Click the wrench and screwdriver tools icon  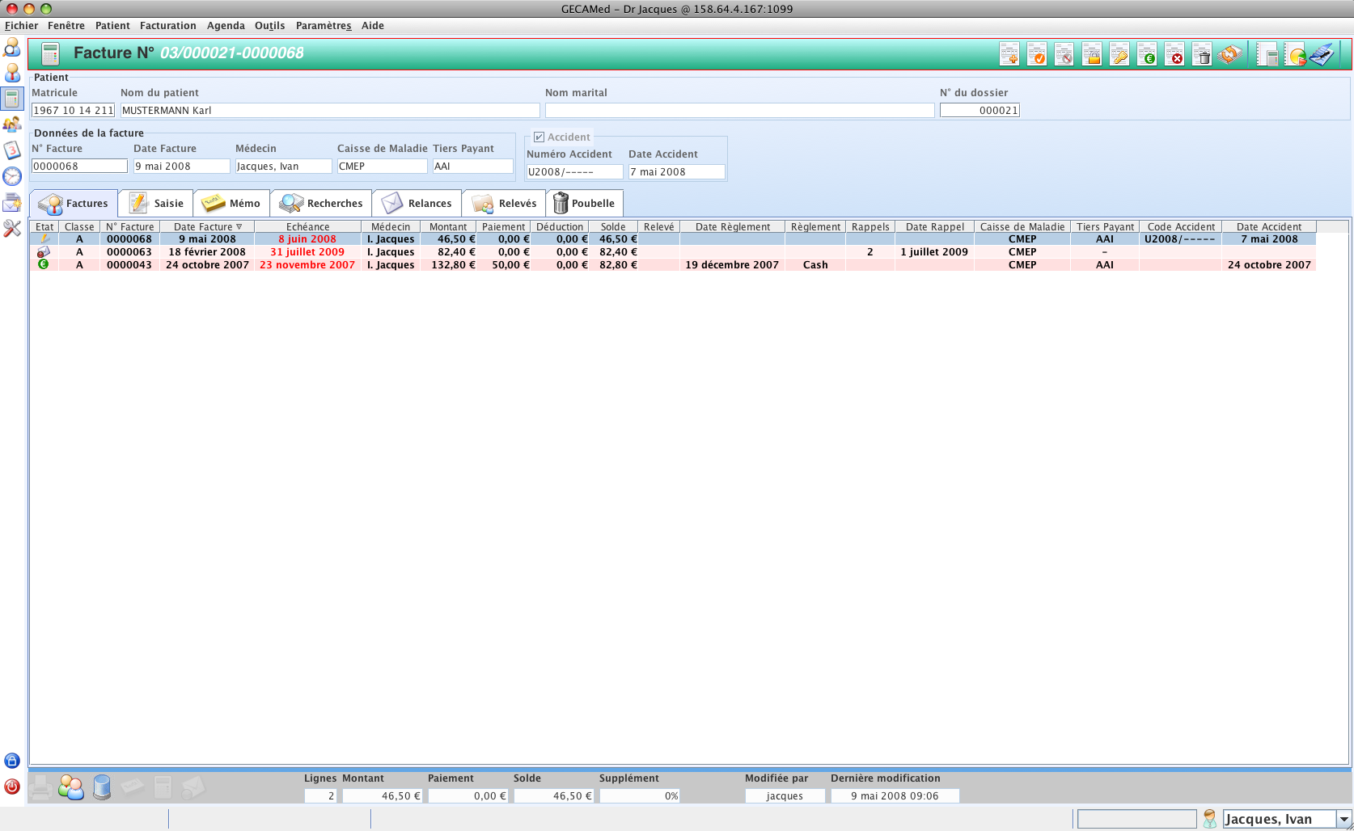point(12,229)
